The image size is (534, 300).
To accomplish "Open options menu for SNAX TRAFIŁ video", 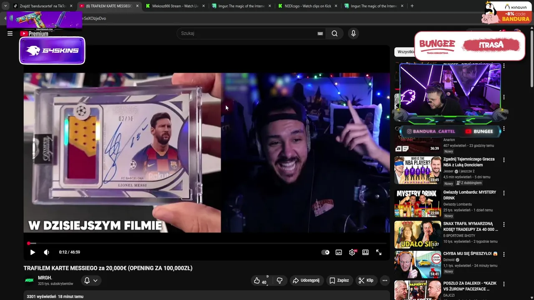I will (504, 225).
